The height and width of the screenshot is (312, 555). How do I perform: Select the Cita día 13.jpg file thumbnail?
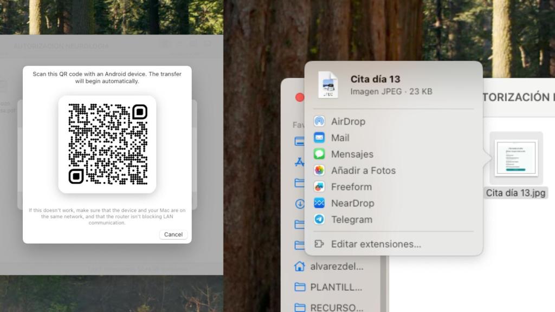(x=516, y=159)
